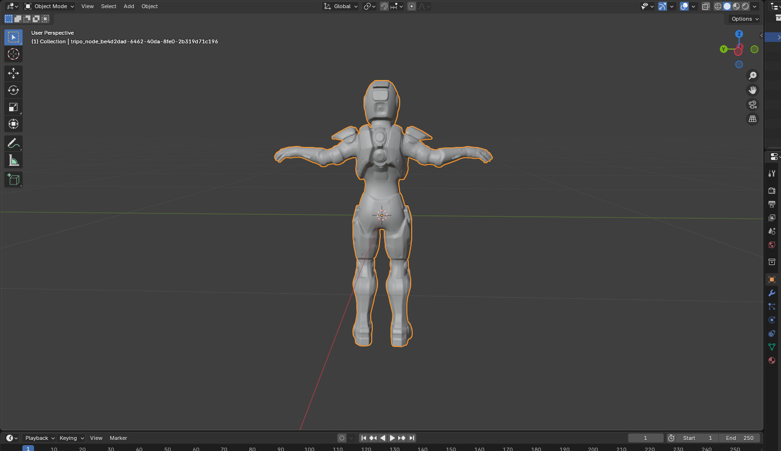Play animation in reverse
Viewport: 781px width, 451px height.
tap(383, 438)
